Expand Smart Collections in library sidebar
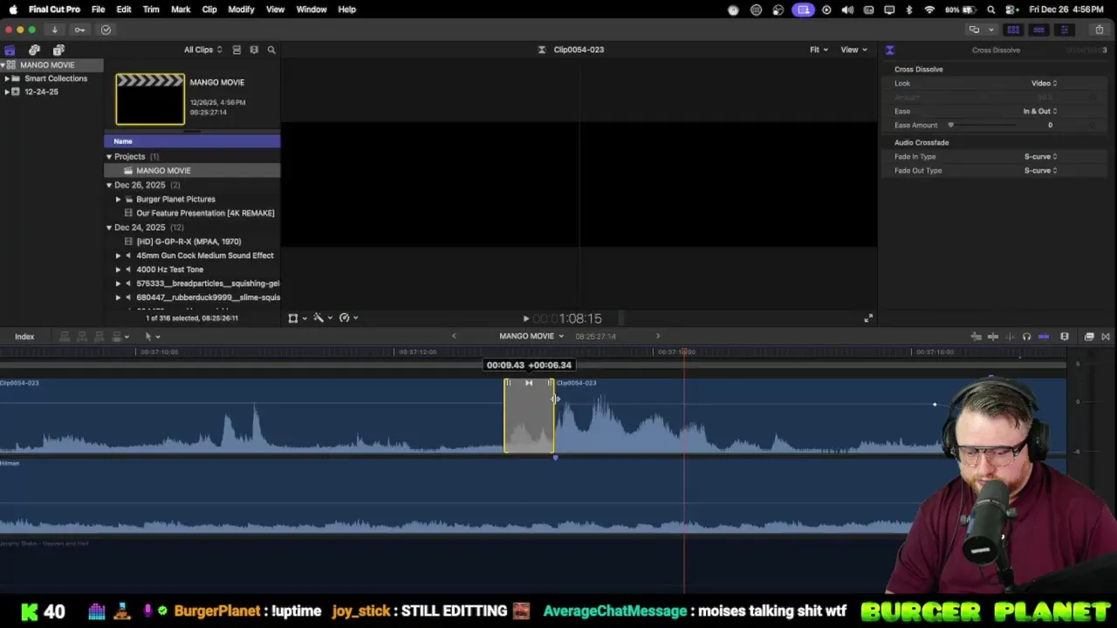The image size is (1117, 628). (7, 78)
